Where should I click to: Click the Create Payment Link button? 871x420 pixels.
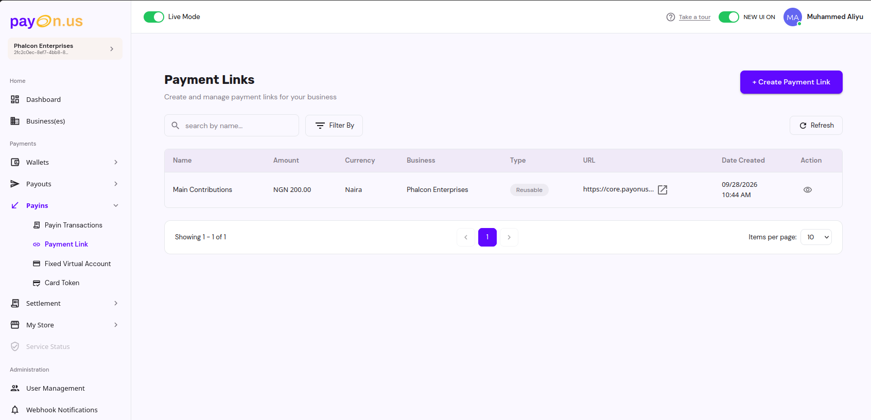[791, 82]
